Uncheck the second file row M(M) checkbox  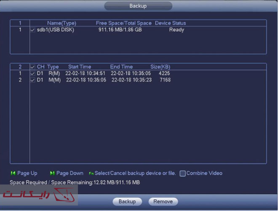33,80
